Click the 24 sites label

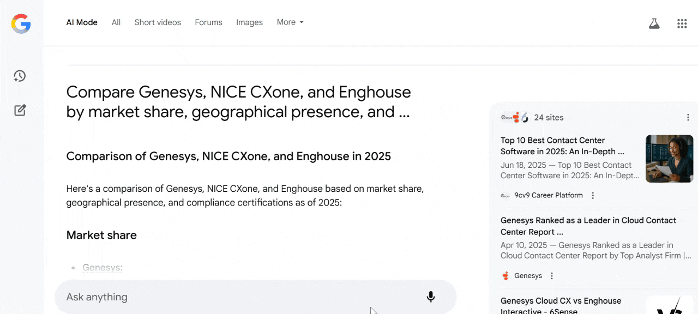pyautogui.click(x=549, y=117)
